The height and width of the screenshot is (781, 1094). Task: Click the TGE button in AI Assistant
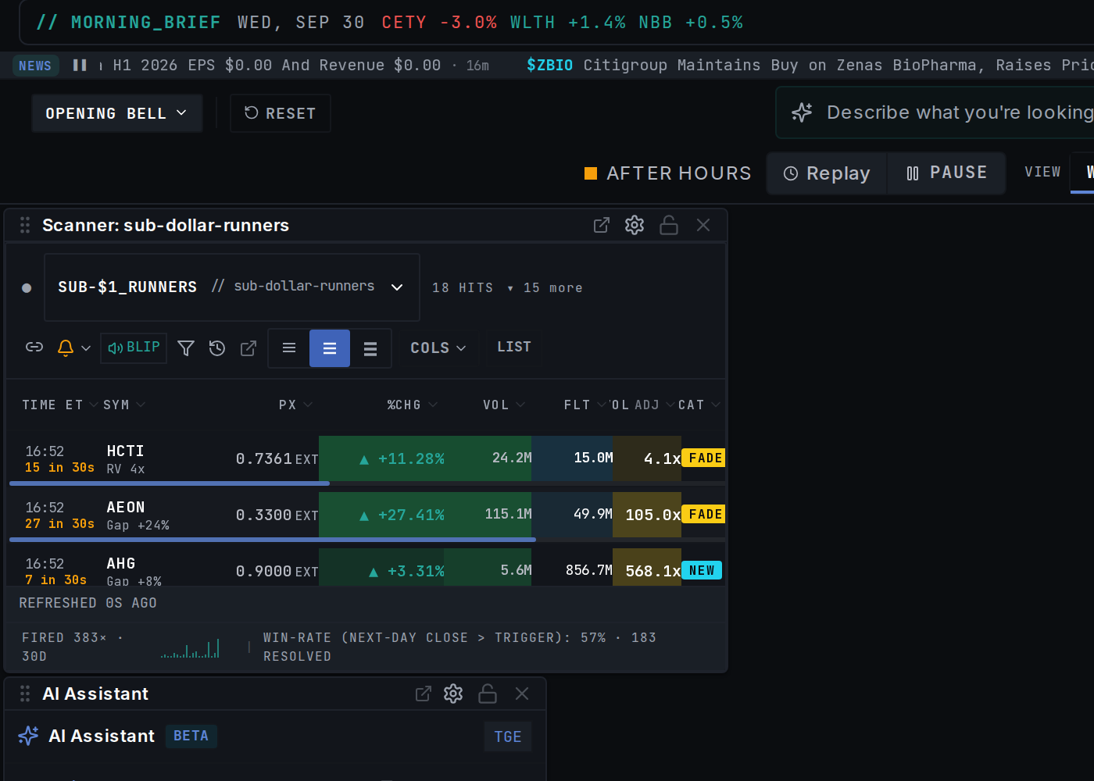(508, 736)
